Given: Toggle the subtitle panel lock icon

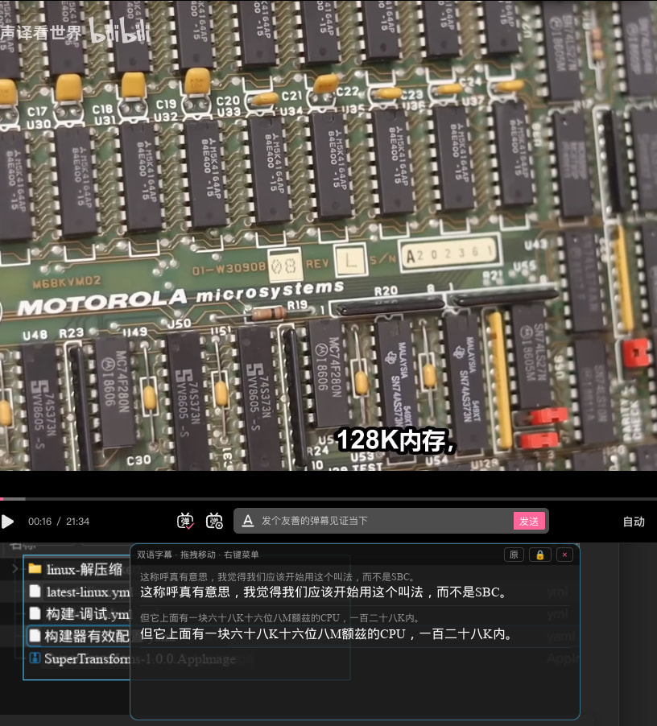Looking at the screenshot, I should (540, 555).
